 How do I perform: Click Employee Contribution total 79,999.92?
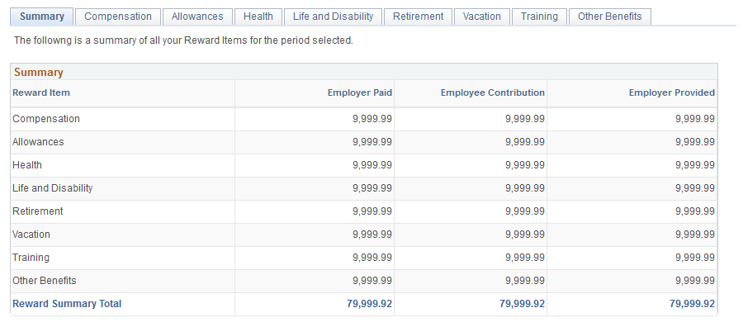tap(523, 304)
